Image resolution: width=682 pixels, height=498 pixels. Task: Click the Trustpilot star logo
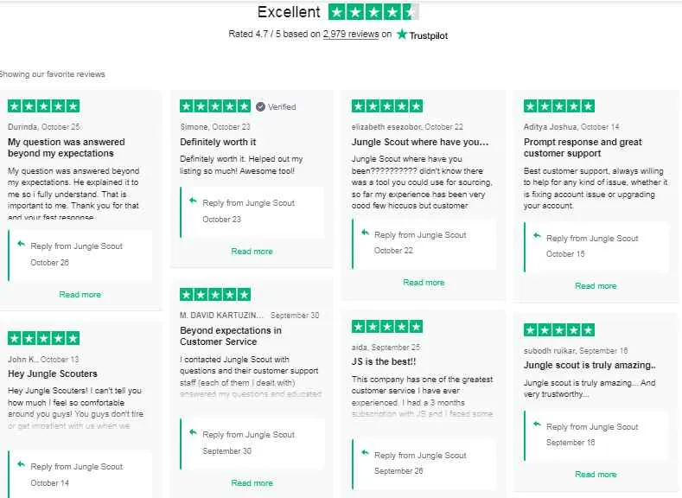point(402,35)
